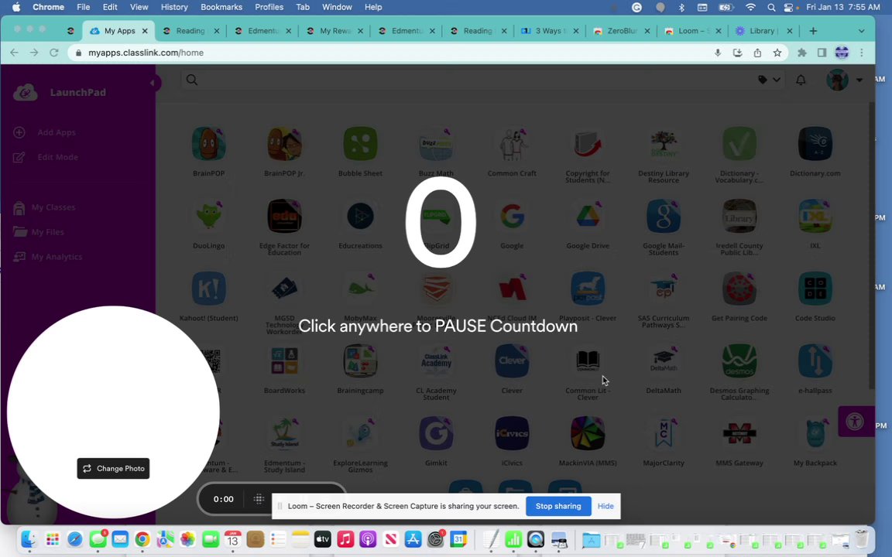This screenshot has height=557, width=892.
Task: Hide the Loom screen sharing bar
Action: coord(606,506)
